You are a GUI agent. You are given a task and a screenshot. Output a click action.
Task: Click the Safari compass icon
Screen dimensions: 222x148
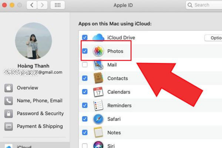click(x=98, y=119)
